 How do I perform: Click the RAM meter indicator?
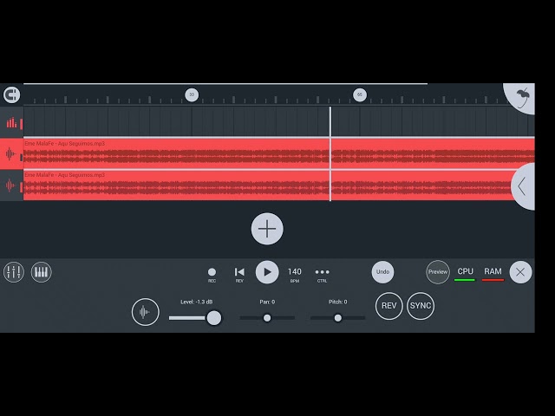[493, 274]
